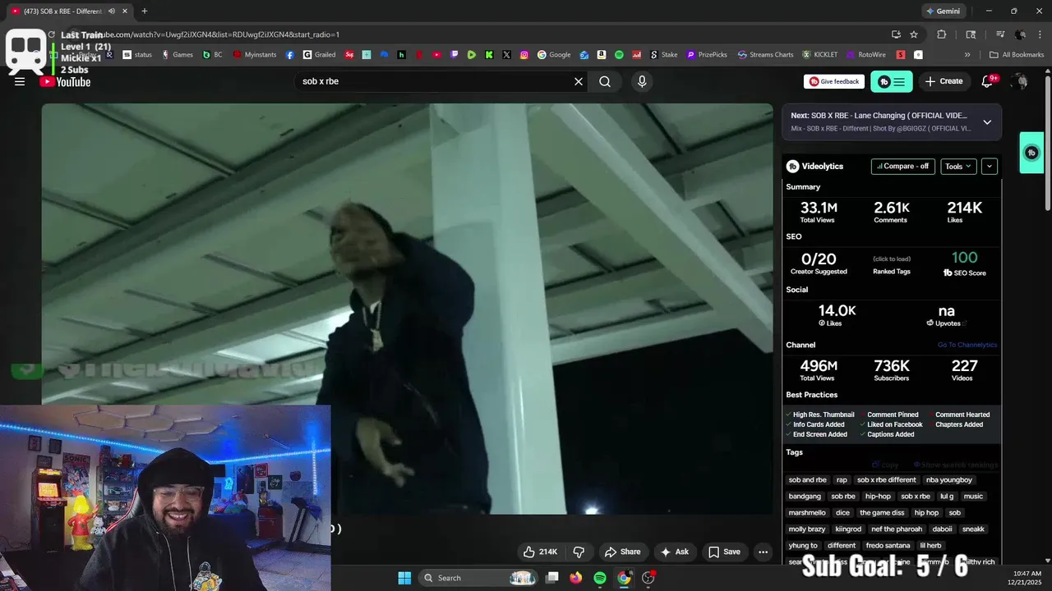Screen dimensions: 1052x591
Task: Mute the tab via speaker icon
Action: click(111, 11)
